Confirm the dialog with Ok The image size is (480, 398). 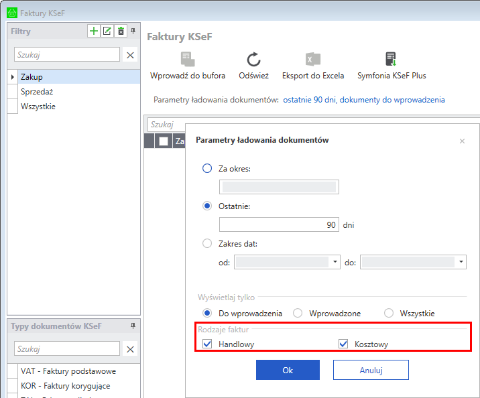point(288,370)
